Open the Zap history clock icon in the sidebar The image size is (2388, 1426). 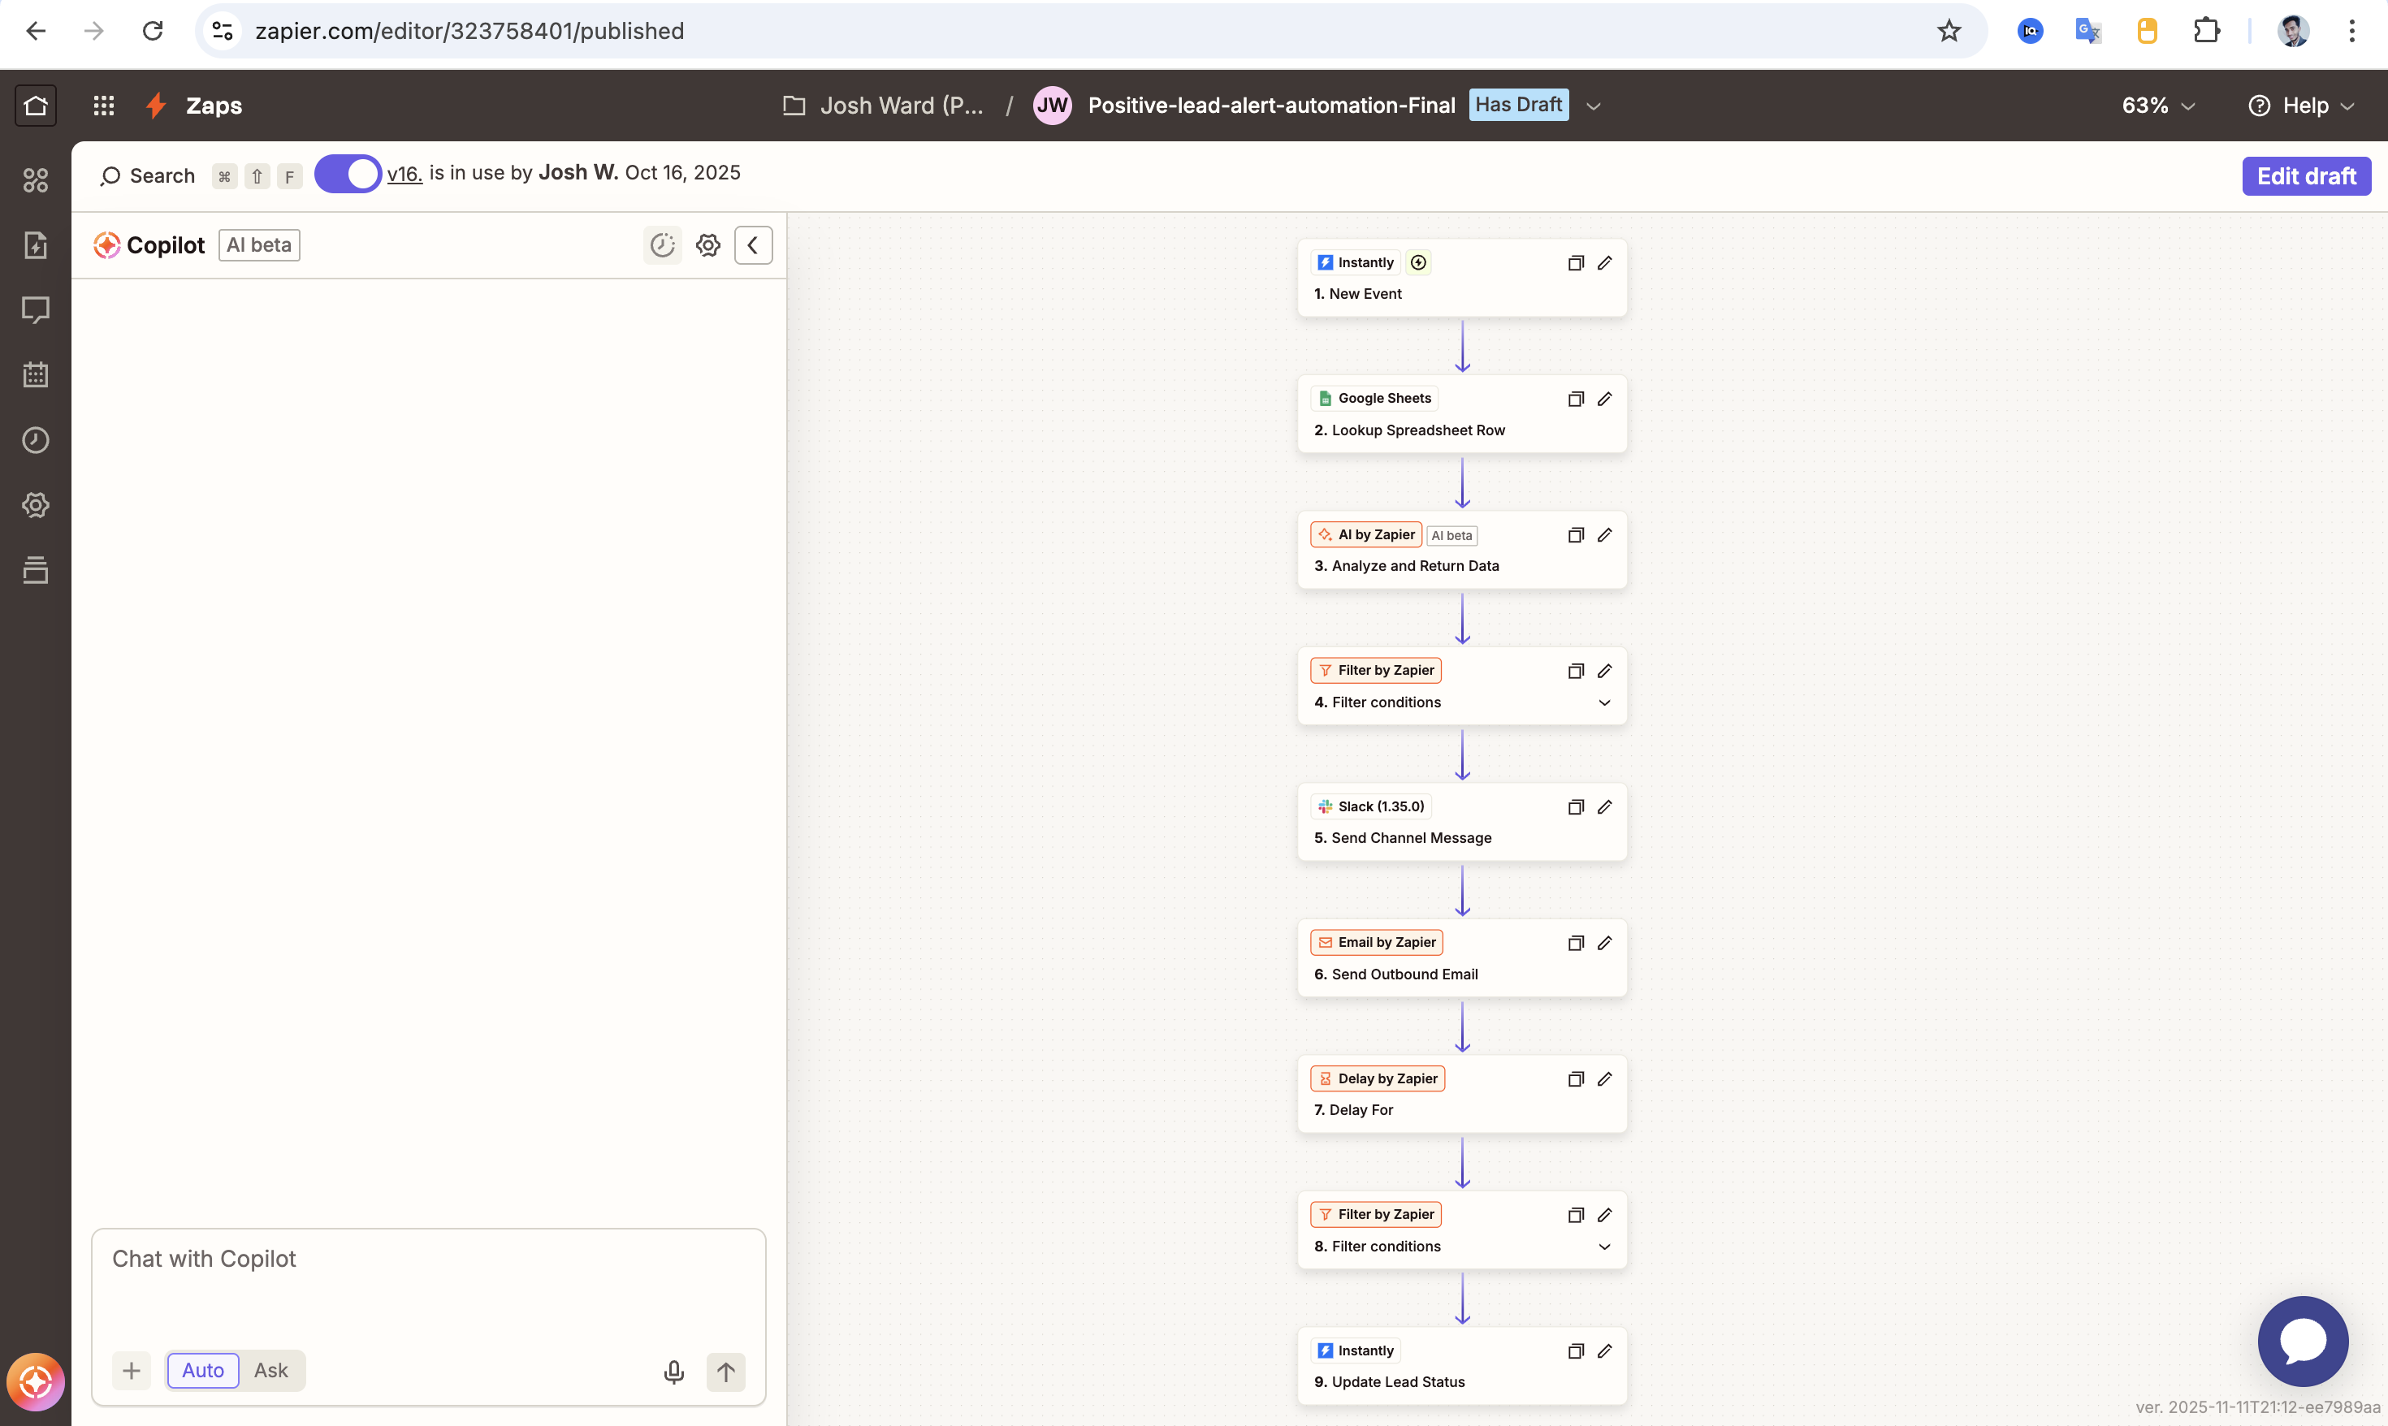[36, 440]
